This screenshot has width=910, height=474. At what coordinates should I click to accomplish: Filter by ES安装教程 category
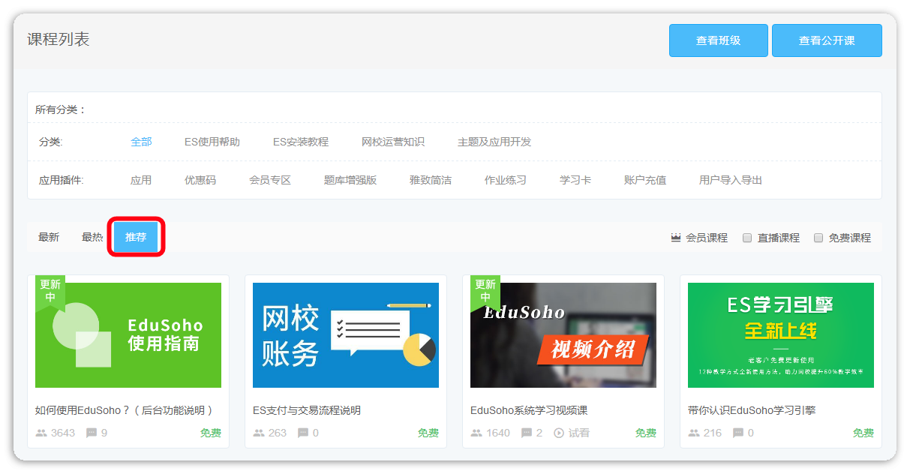300,142
